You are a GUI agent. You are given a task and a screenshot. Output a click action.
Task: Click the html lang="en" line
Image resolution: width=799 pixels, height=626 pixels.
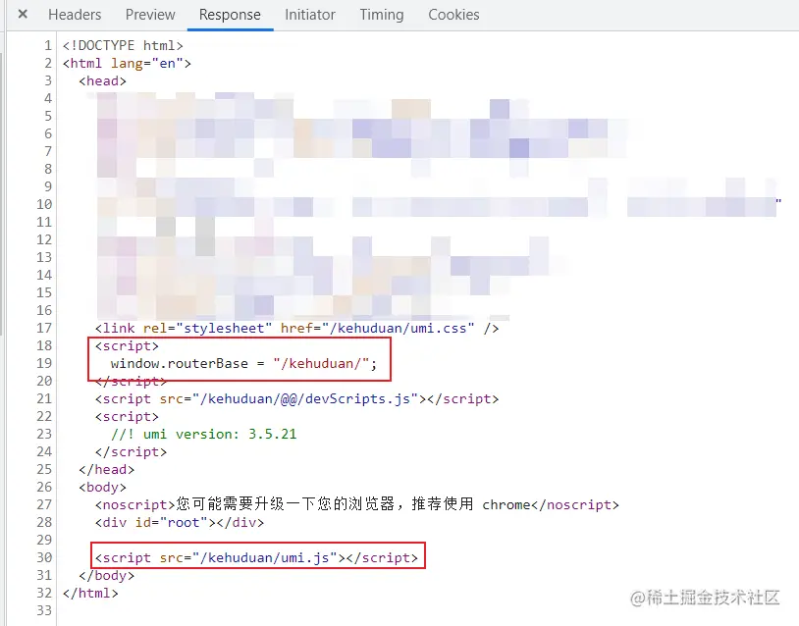(x=127, y=64)
